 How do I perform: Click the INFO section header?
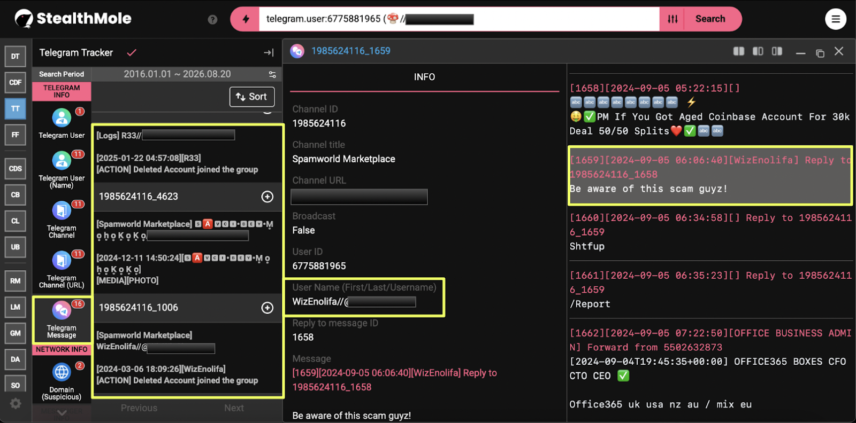click(424, 77)
